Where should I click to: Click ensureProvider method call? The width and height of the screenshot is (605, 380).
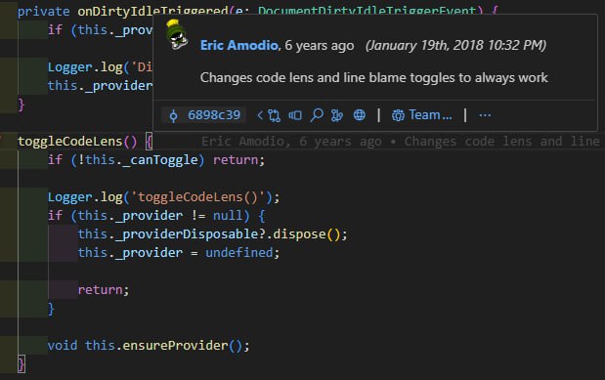pos(176,345)
